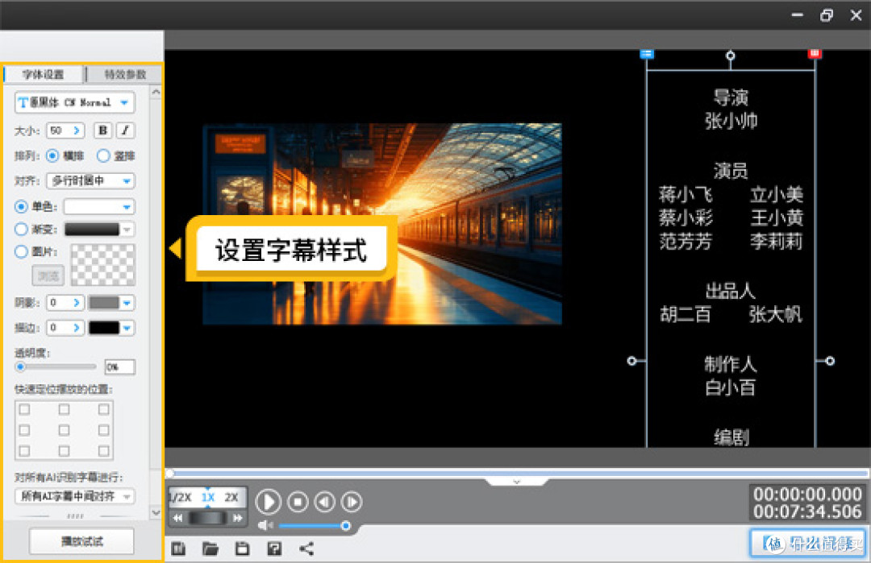The height and width of the screenshot is (563, 871).
Task: Choose the 图片 image fill option
Action: pos(21,252)
